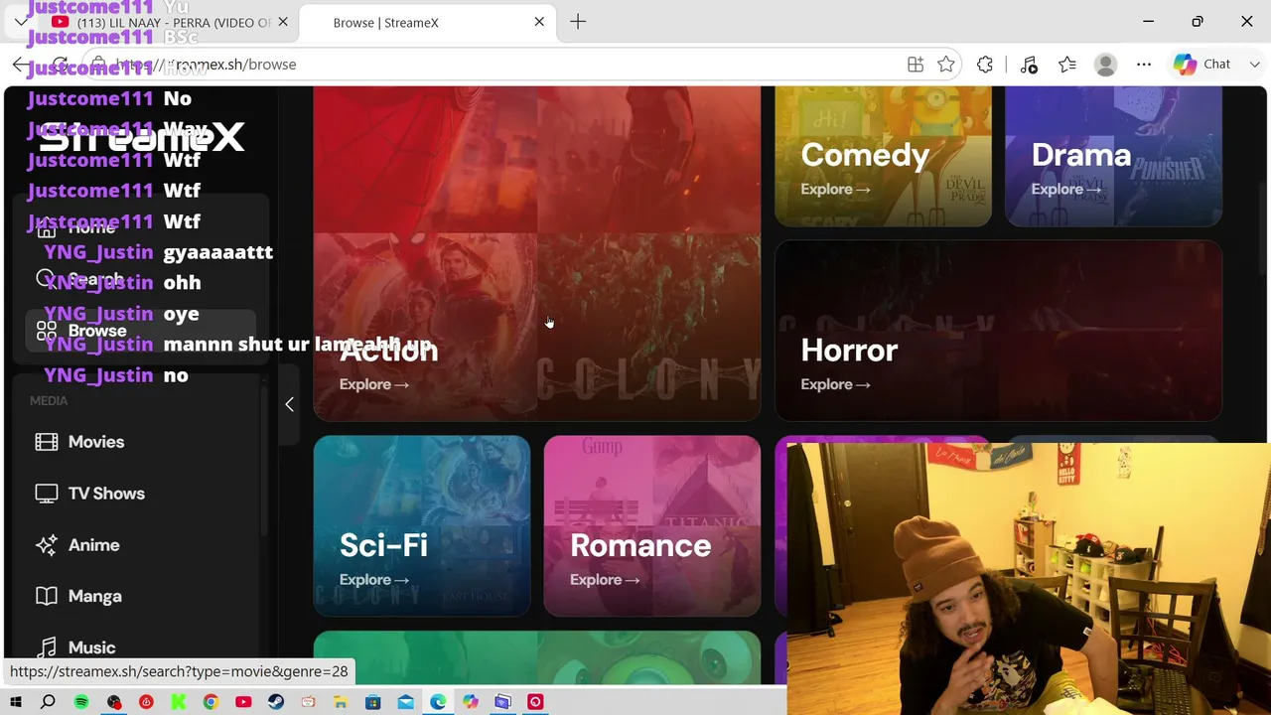Click Explore link under Romance
Screen dimensions: 1271x715
pos(605,580)
